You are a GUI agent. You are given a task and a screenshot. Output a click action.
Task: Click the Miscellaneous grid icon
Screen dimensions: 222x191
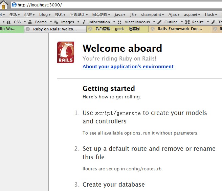(x=119, y=22)
